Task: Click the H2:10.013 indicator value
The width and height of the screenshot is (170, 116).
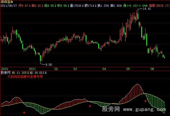Action: (37, 73)
